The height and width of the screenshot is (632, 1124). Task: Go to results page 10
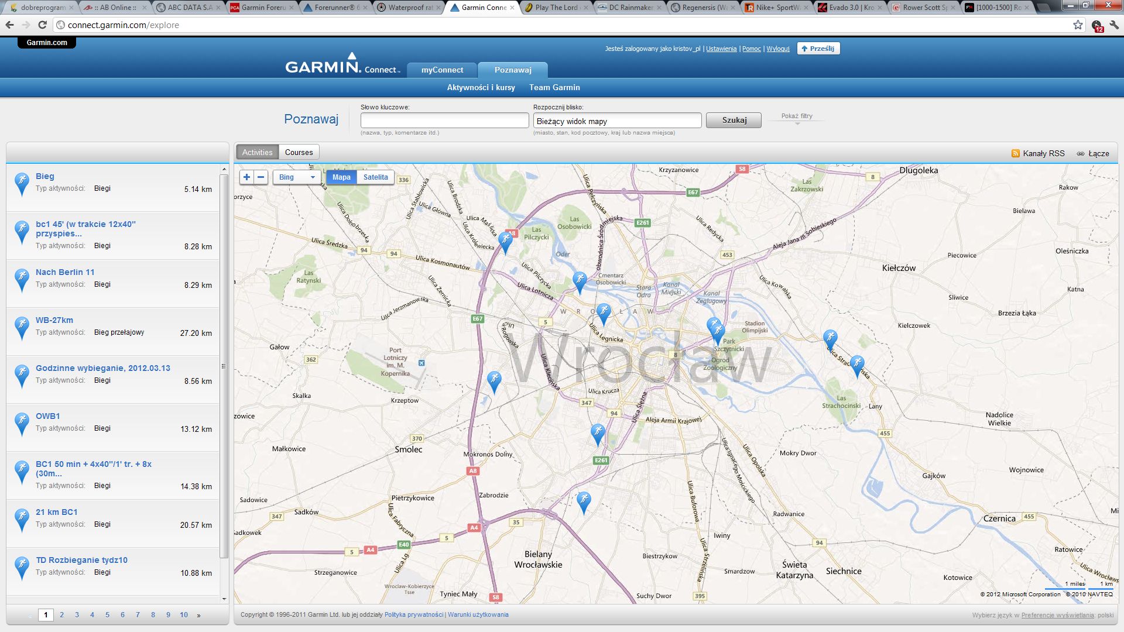tap(184, 615)
